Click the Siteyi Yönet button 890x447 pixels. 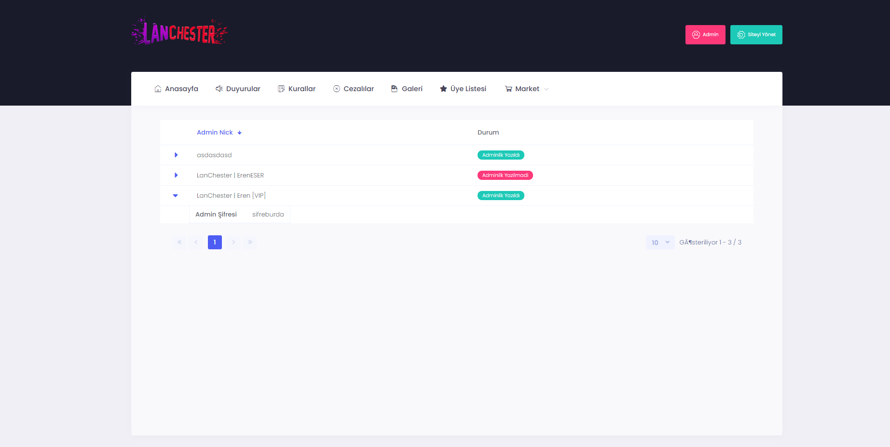click(756, 35)
